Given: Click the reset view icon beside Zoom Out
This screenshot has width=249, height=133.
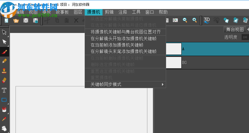Looking at the screenshot, I should tap(175, 20).
